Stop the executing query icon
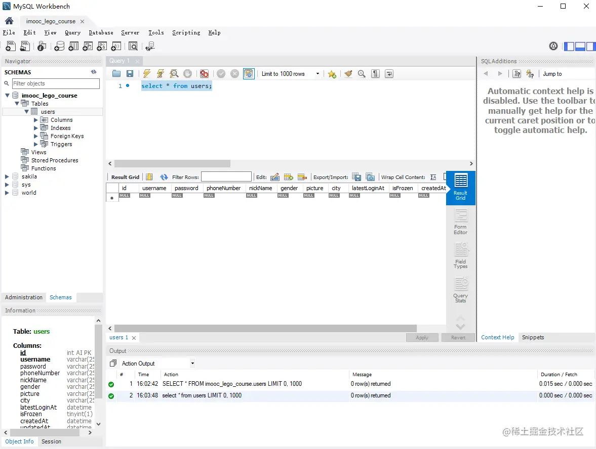 tap(187, 74)
